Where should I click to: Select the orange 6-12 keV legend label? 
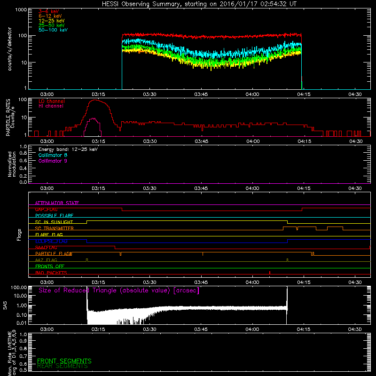[x=50, y=16]
